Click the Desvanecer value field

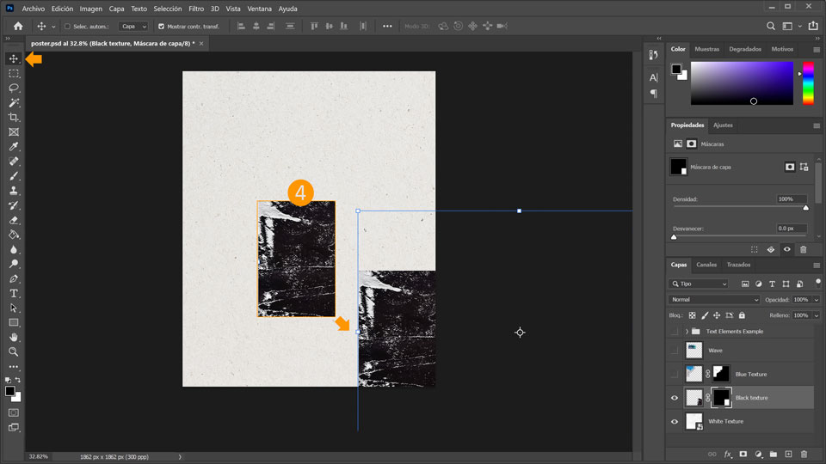click(792, 229)
